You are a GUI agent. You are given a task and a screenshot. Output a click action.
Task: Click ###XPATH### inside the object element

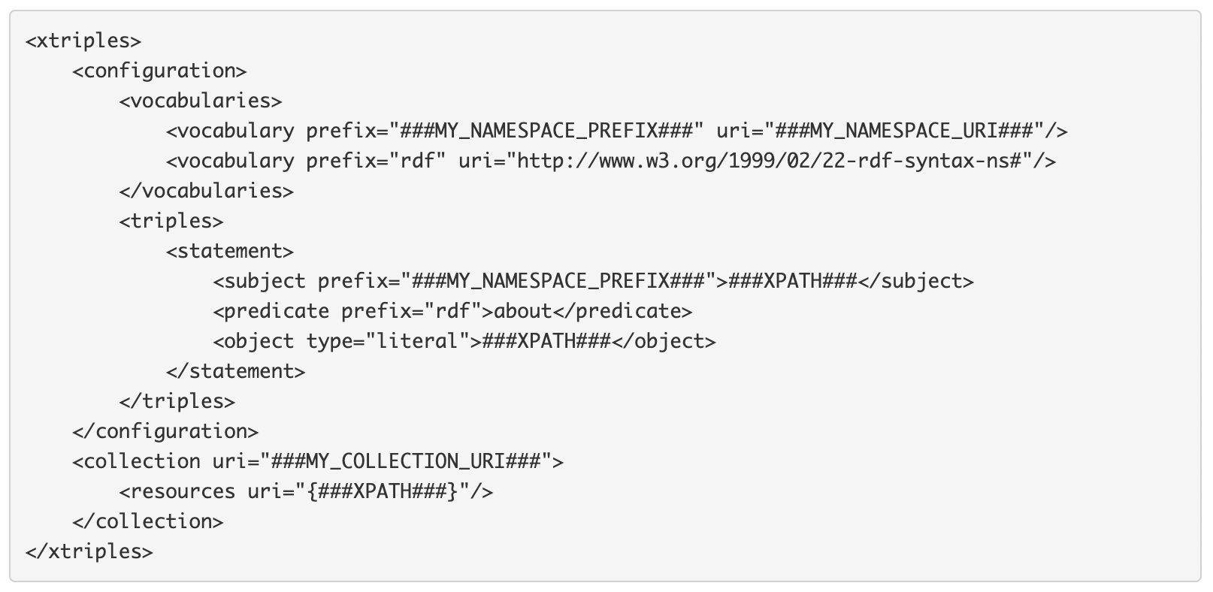point(546,341)
